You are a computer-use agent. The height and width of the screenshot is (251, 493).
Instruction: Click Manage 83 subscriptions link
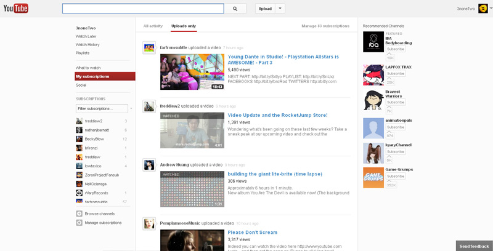tap(325, 26)
